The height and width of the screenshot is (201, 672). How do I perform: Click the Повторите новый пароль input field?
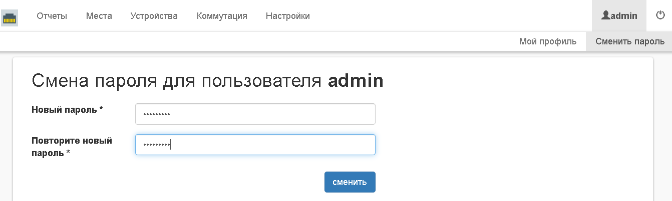pyautogui.click(x=255, y=145)
